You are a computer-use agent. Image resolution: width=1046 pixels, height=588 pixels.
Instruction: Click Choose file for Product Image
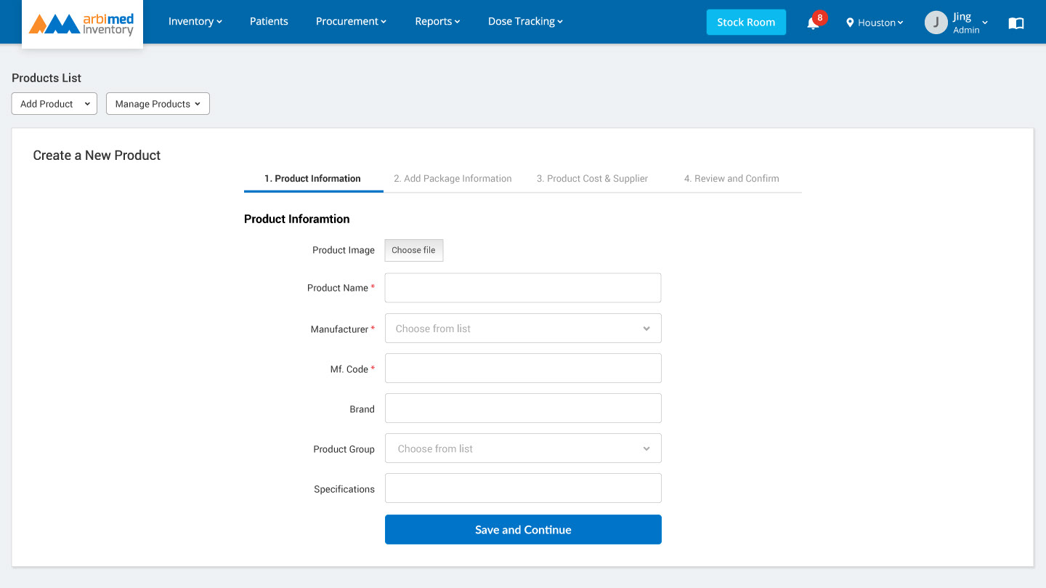pyautogui.click(x=413, y=250)
